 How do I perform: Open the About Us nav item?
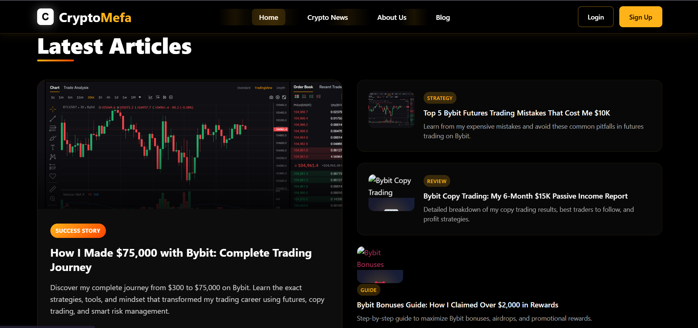(392, 17)
